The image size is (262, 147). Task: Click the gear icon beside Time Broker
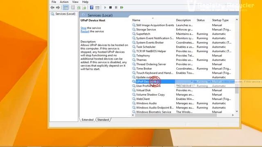tap(134, 68)
